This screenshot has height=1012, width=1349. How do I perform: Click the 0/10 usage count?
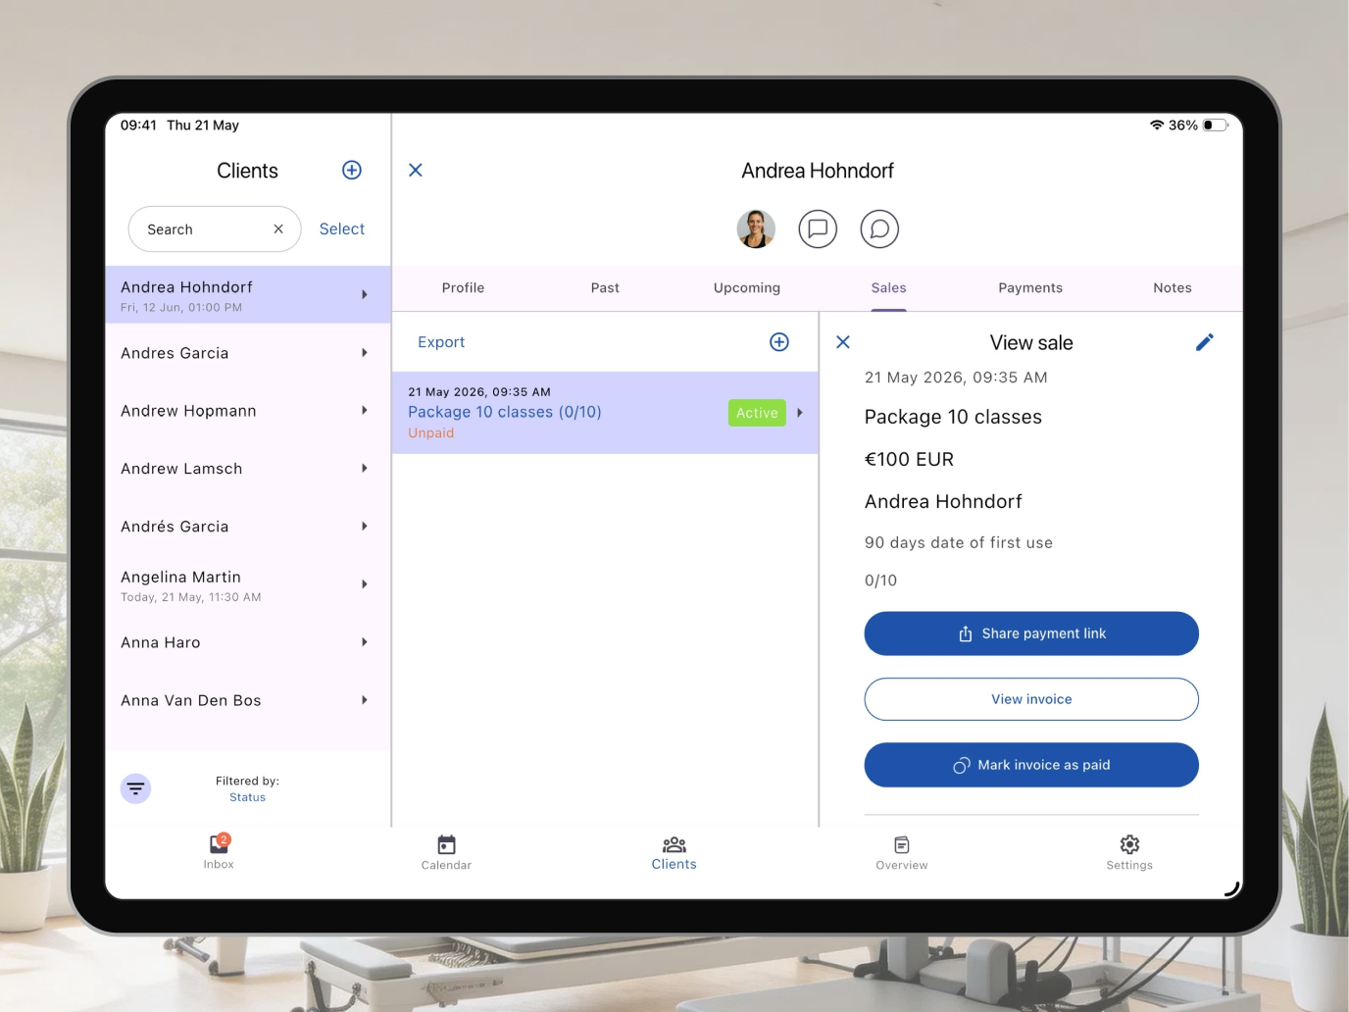coord(880,581)
